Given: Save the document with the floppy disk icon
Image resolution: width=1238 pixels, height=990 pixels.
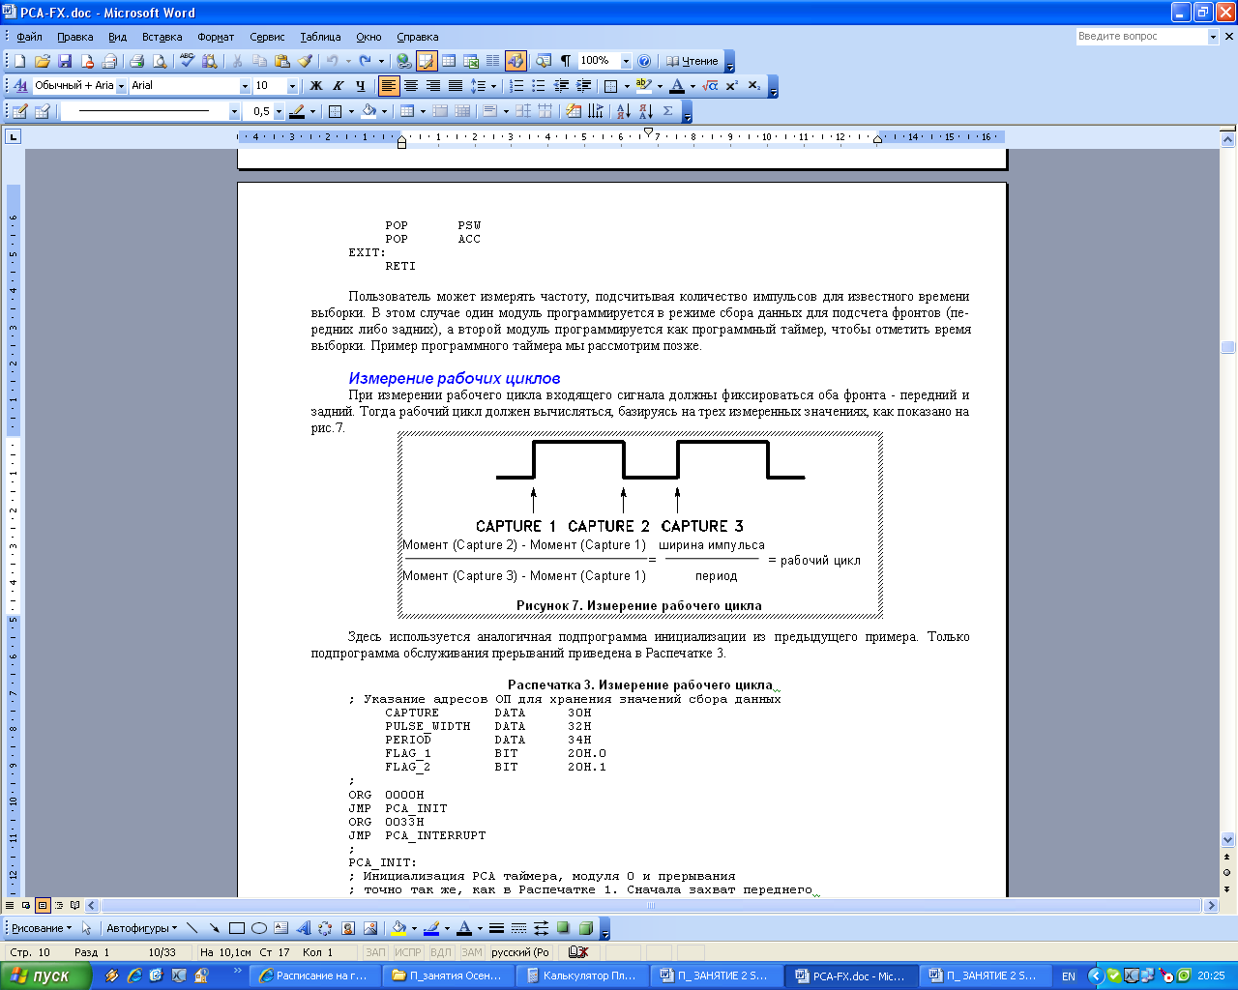Looking at the screenshot, I should click(x=65, y=61).
